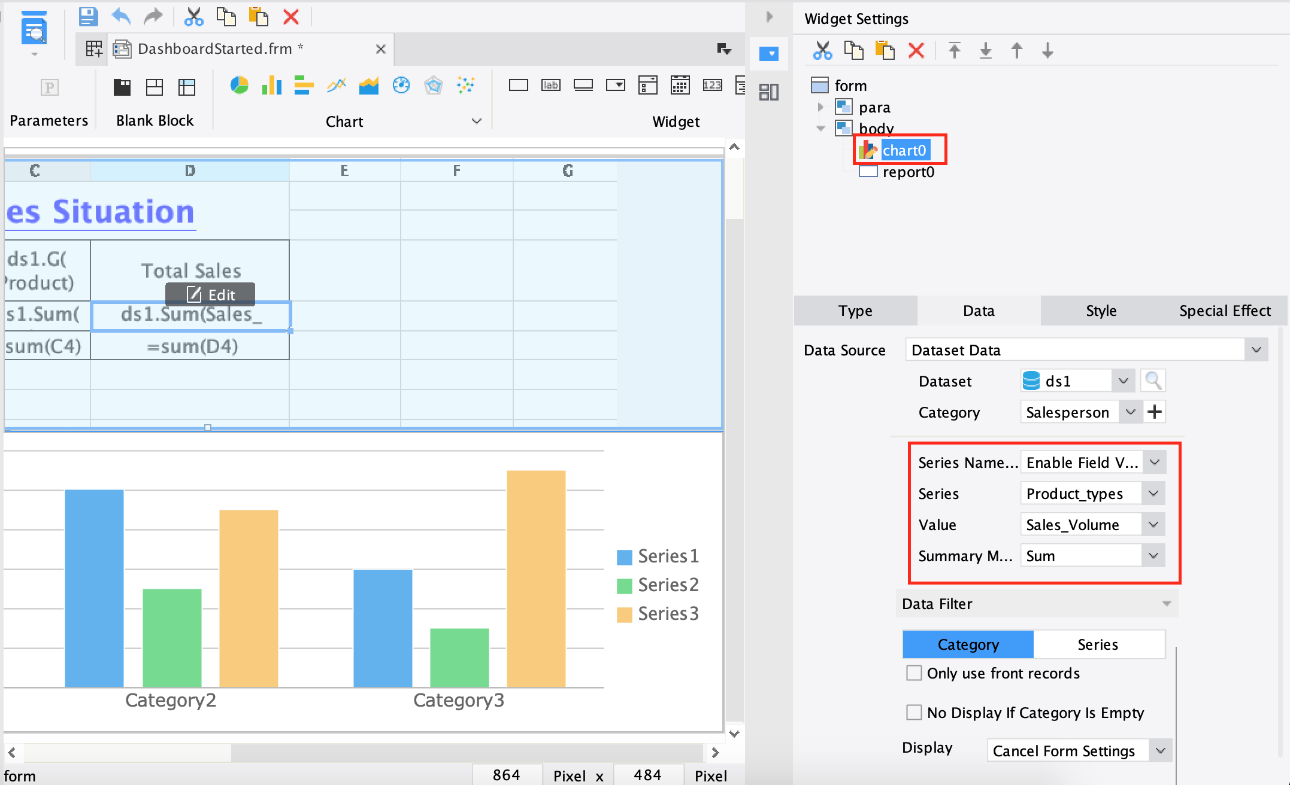Open the Special Effect tab
Image resolution: width=1290 pixels, height=785 pixels.
pyautogui.click(x=1224, y=311)
